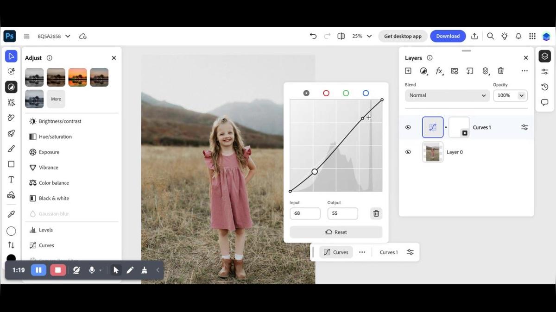Choose Levels in the Adjust panel
Screen dimensions: 556x312
pyautogui.click(x=46, y=230)
